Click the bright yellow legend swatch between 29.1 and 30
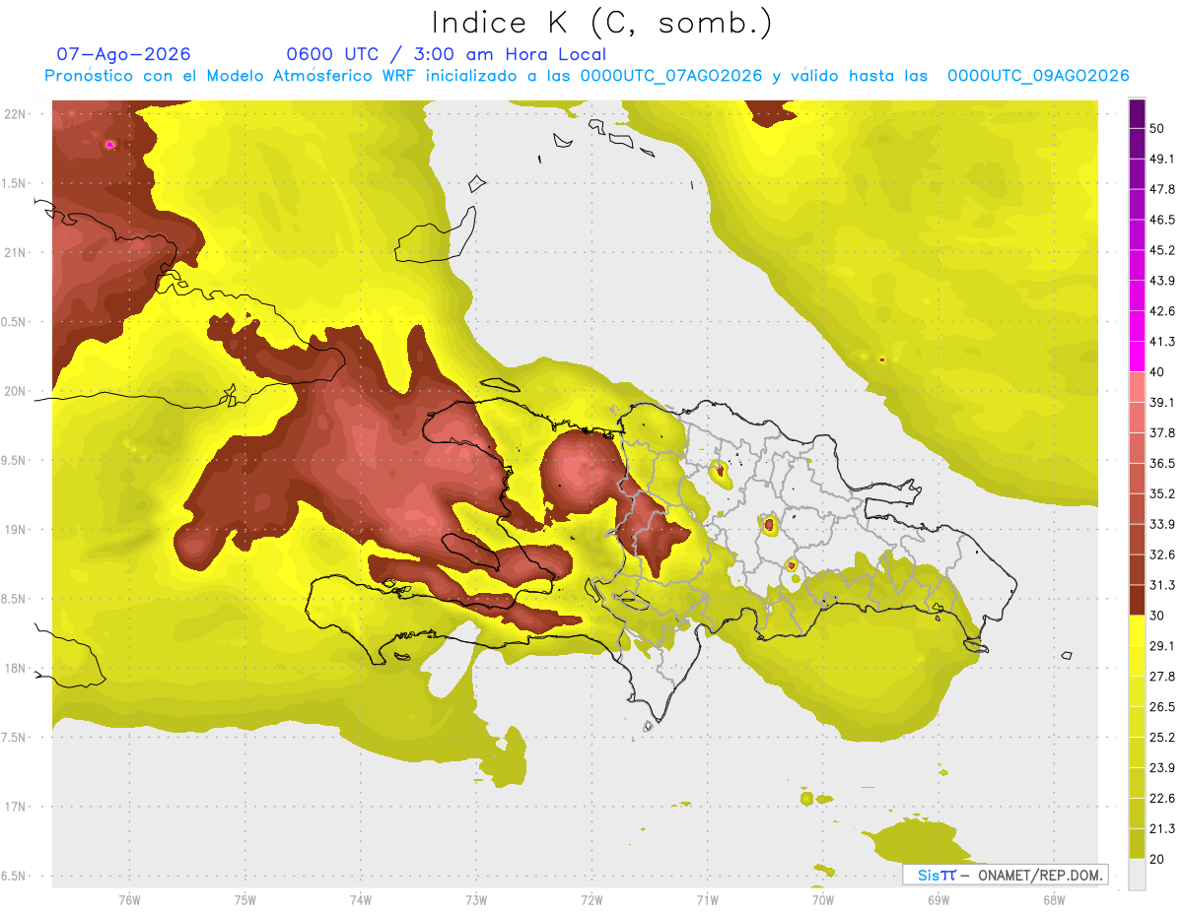 (x=1137, y=630)
